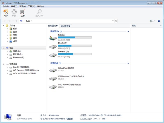Select Elements (E:) drive icon in drive list
The height and width of the screenshot is (123, 164).
click(x=53, y=55)
